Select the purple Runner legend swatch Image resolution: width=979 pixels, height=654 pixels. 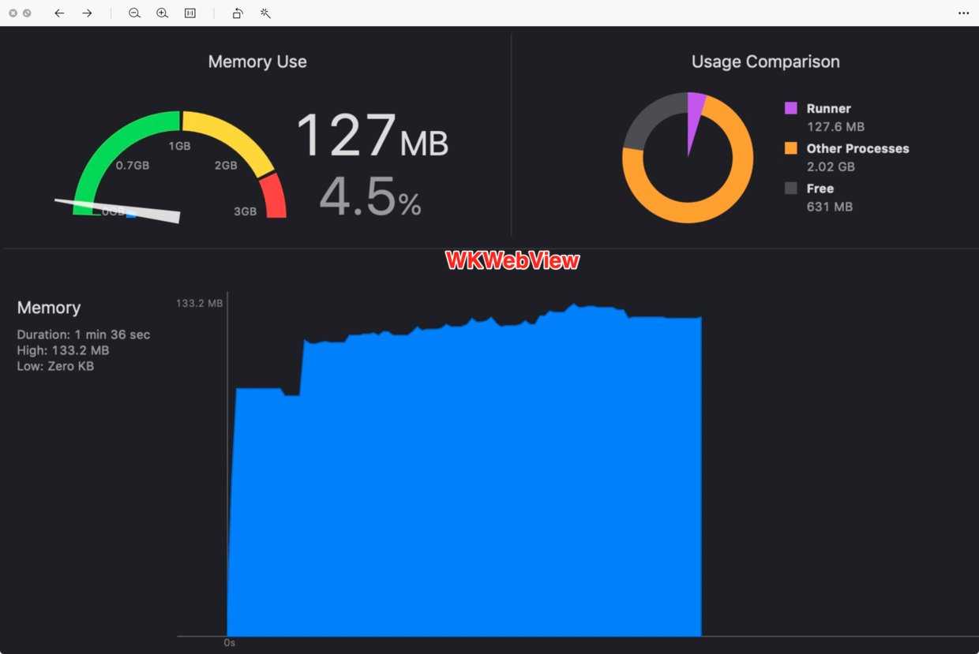tap(790, 108)
